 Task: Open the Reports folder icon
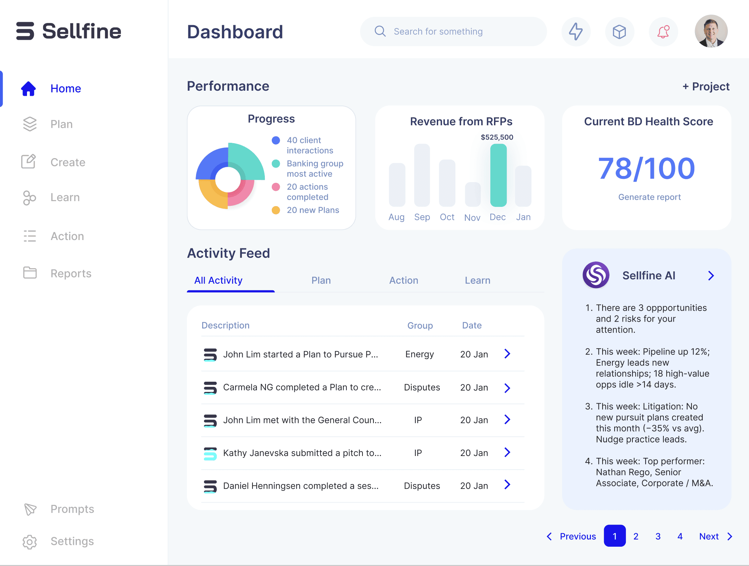click(x=30, y=273)
